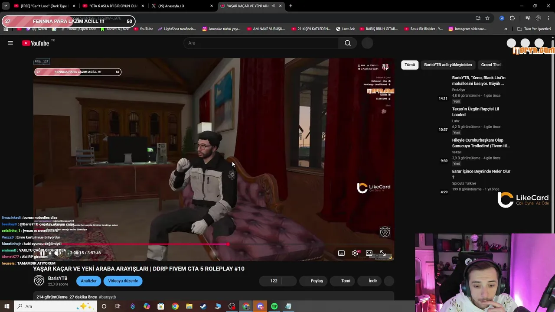
Task: Open the more actions button beside İndir
Action: (x=389, y=281)
